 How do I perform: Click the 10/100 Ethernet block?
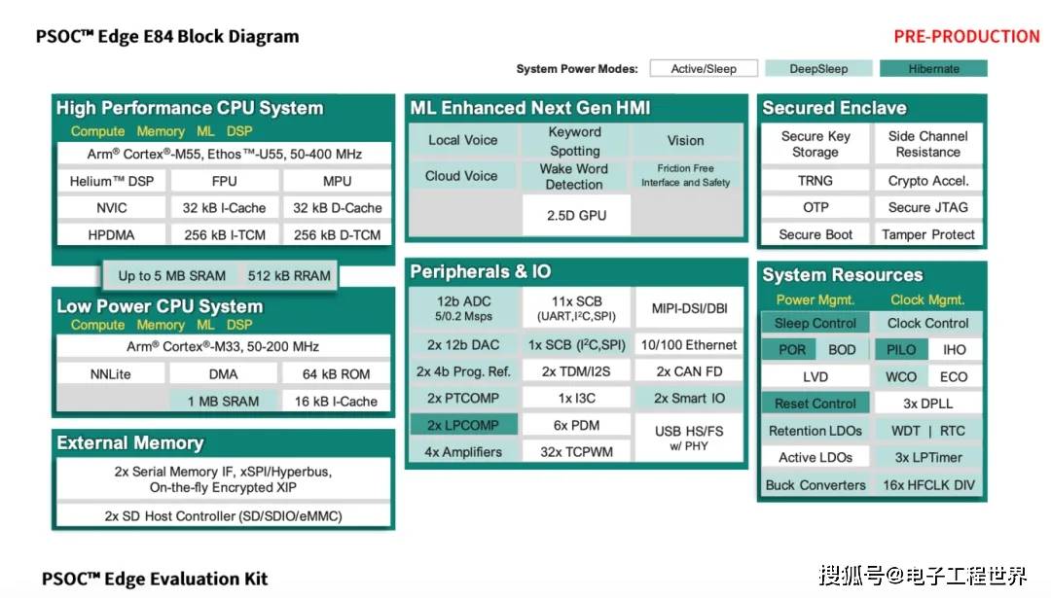(689, 344)
